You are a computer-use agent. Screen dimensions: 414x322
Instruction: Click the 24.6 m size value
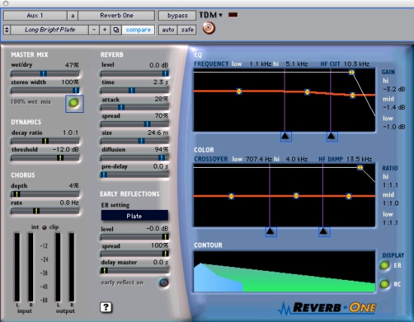tap(157, 132)
